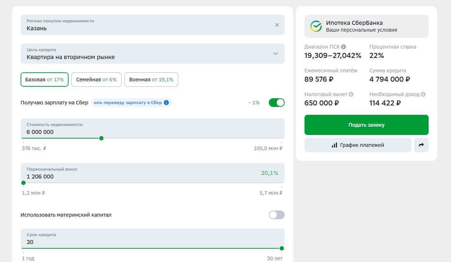Screen dimensions: 451x262
Task: Click the 5,7 млн ₽ maximum label
Action: [x=271, y=193]
